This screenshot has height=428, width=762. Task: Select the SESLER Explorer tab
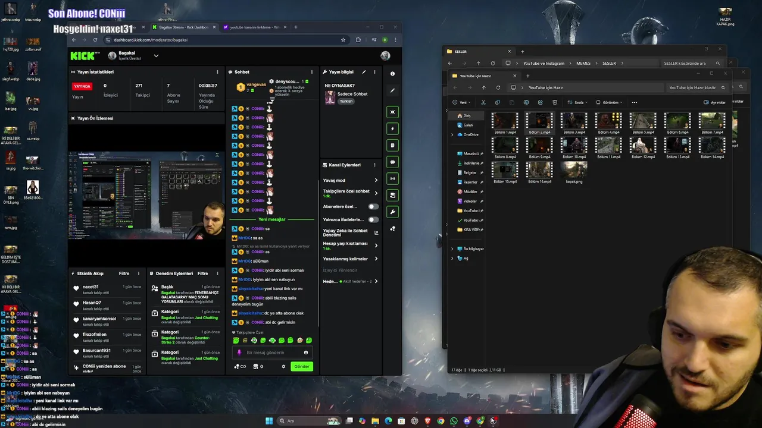480,52
